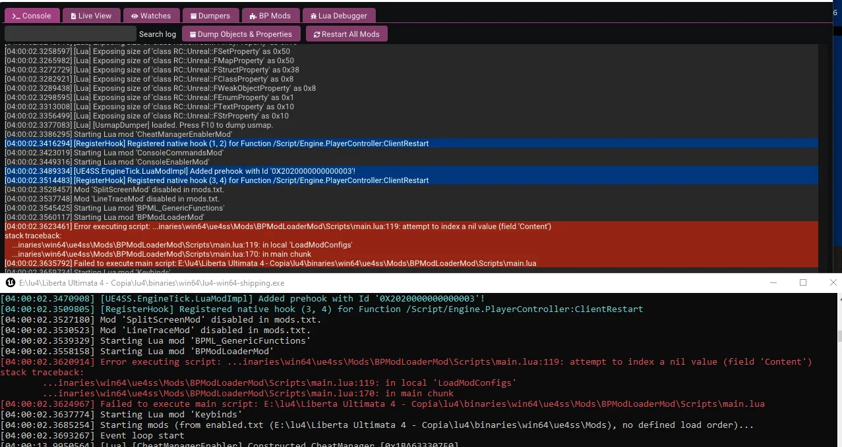
Task: Click "Starting Lua mod 'BPML_GenericFunctions'" in console window
Action: click(x=156, y=341)
